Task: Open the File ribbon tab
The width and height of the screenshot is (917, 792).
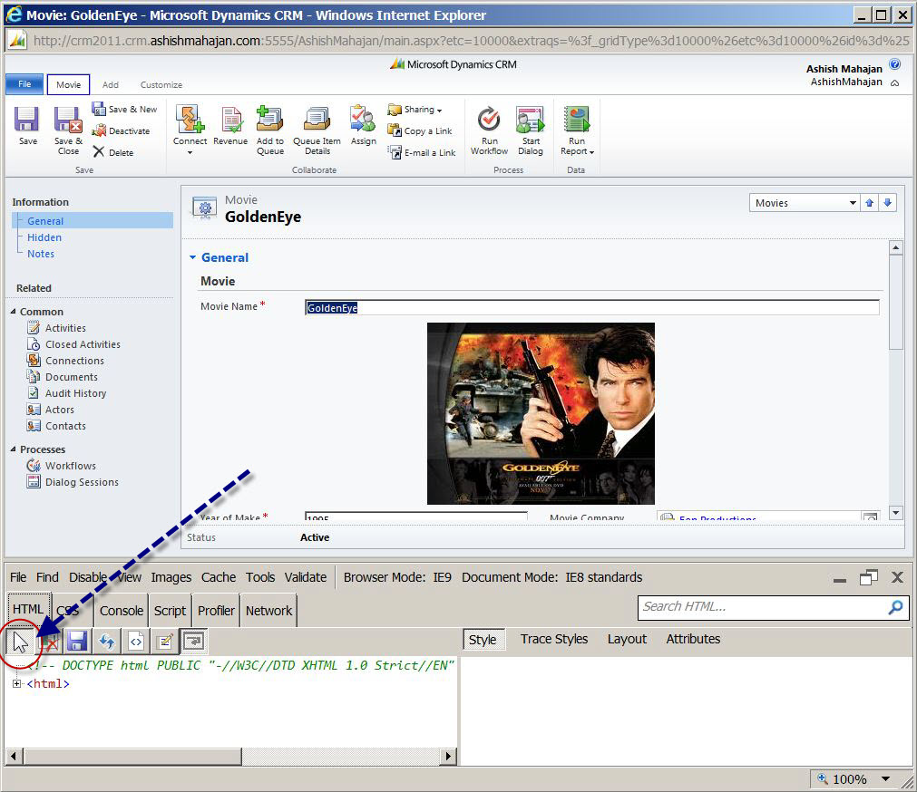Action: 24,84
